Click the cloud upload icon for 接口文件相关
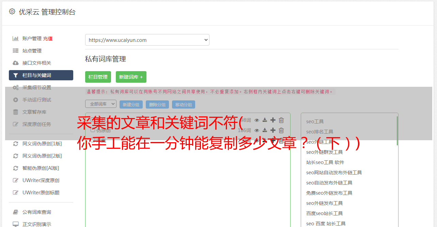Image resolution: width=437 pixels, height=227 pixels. pyautogui.click(x=16, y=63)
